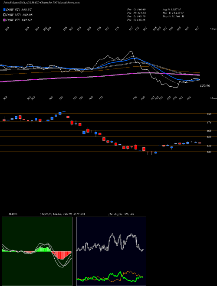Click the last red candlestick at chart's right end

pos(200,143)
